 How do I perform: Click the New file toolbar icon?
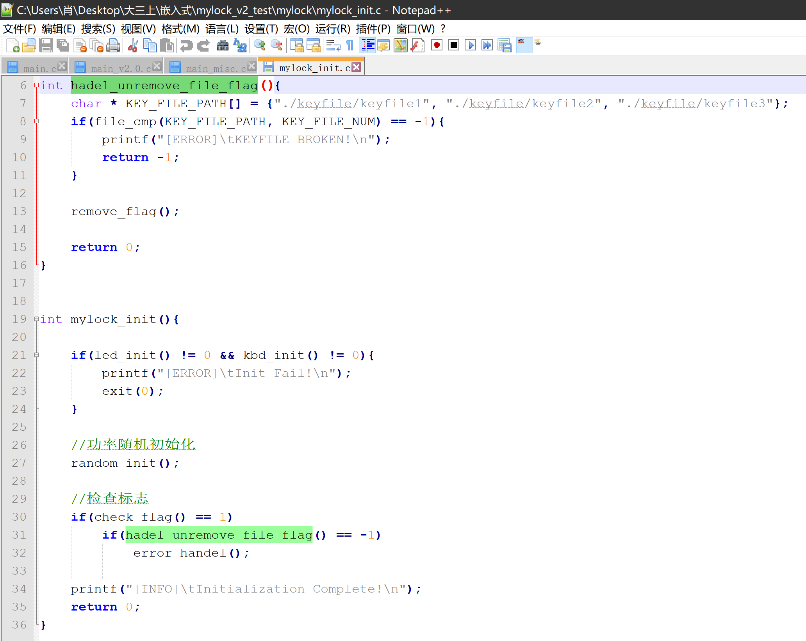pos(12,46)
